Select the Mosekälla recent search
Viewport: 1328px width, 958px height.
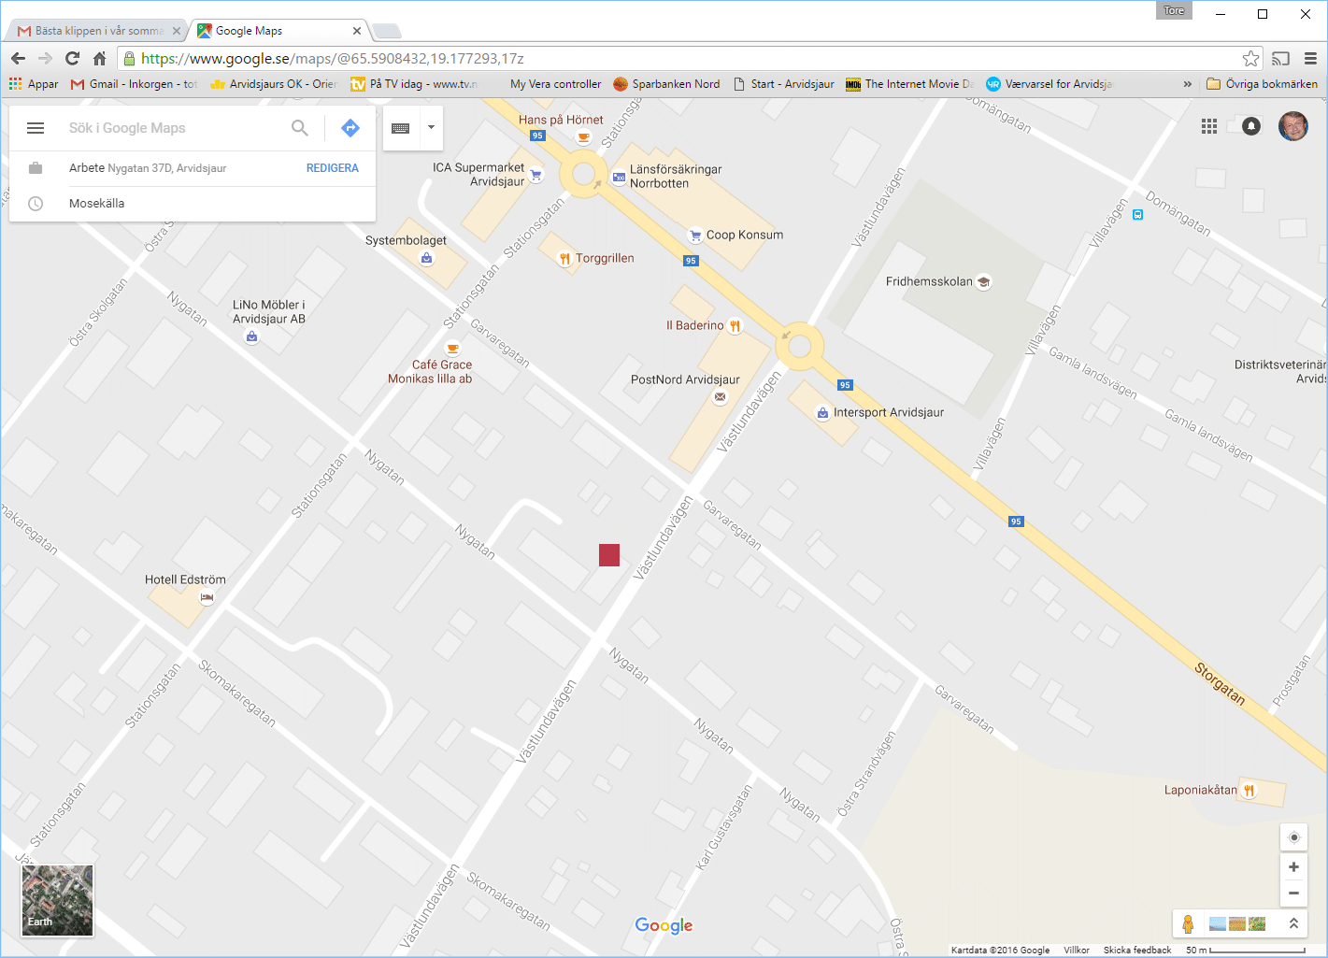(193, 204)
